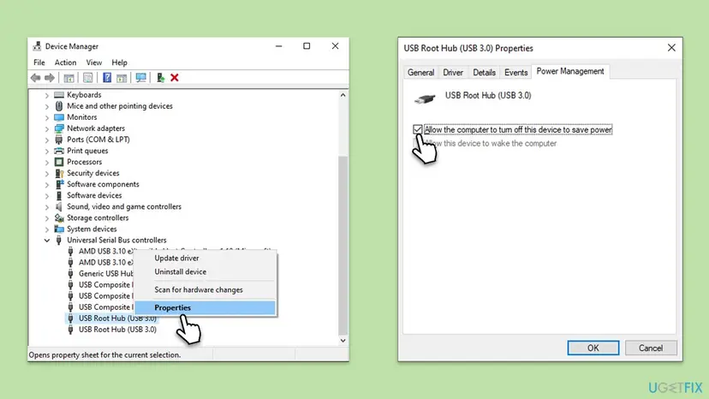
Task: Select the Generic USB Hub entry
Action: 106,274
